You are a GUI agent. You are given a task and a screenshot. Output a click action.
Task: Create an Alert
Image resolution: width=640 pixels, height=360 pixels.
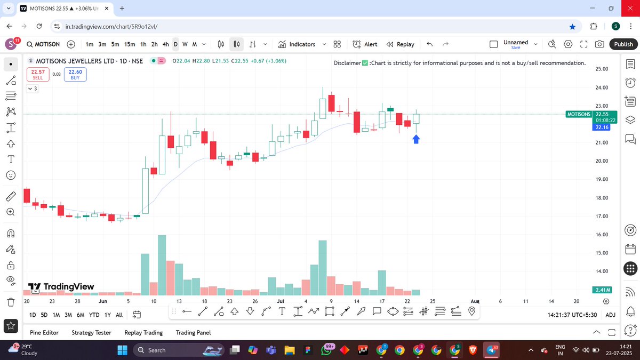(x=365, y=44)
